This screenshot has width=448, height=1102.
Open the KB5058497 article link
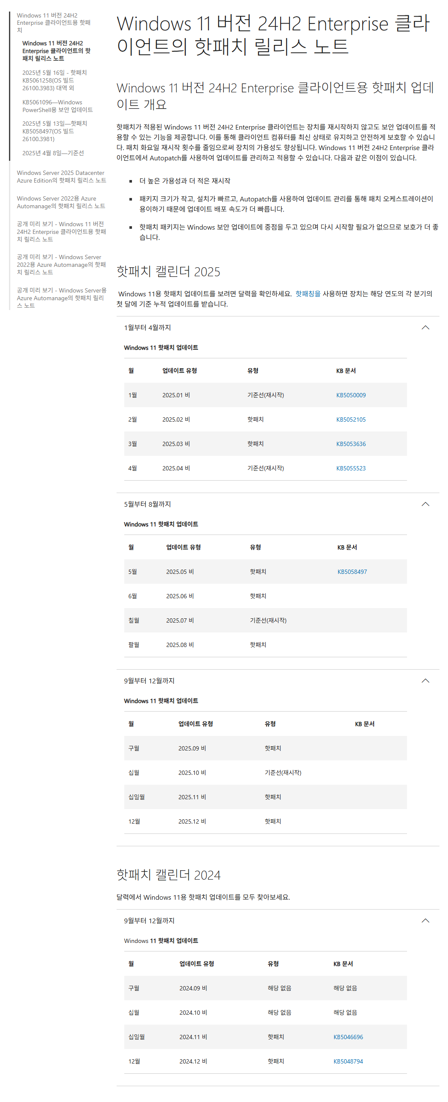coord(352,572)
